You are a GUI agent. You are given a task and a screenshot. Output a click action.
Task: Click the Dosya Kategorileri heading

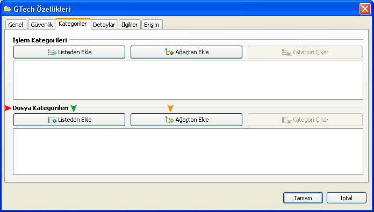40,108
